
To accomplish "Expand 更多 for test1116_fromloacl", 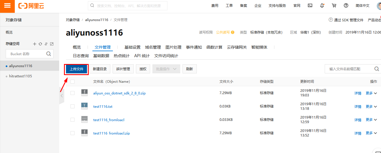I will point(371,120).
